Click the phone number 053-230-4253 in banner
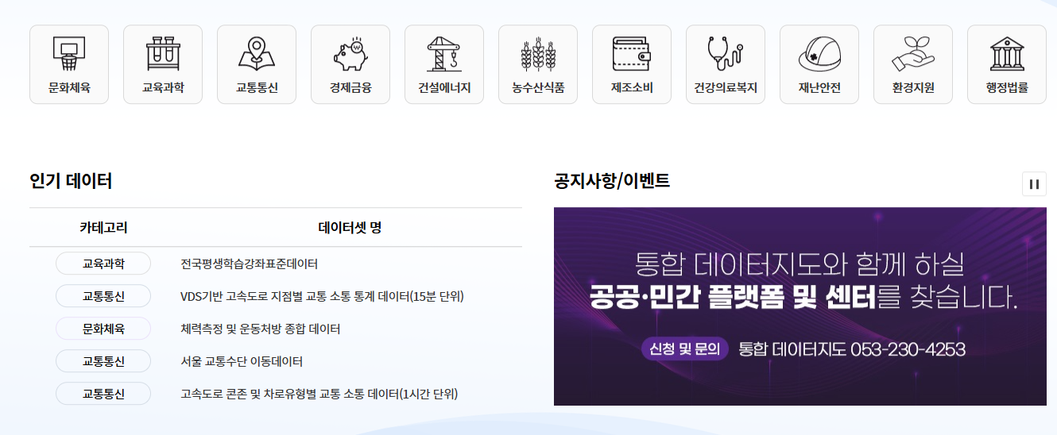This screenshot has width=1057, height=435. (x=908, y=349)
